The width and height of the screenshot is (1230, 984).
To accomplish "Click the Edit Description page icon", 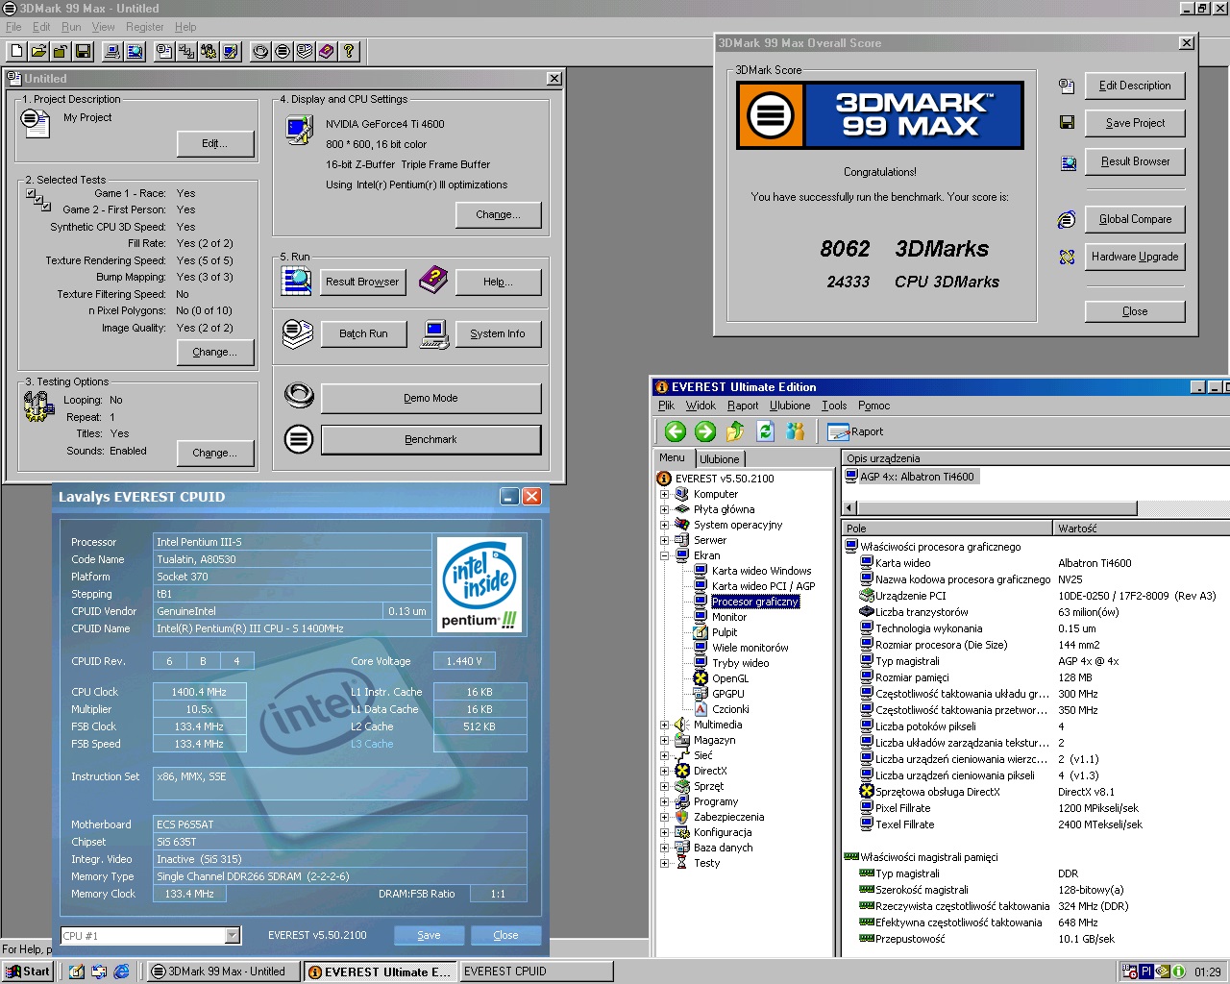I will (1067, 86).
